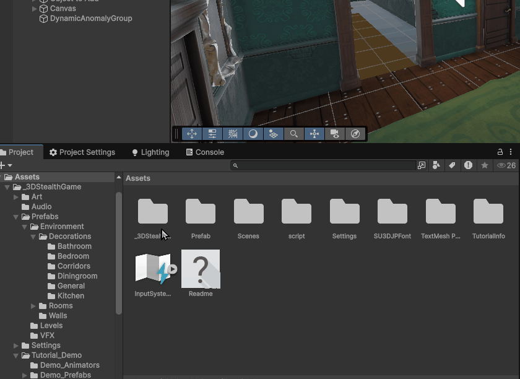This screenshot has width=520, height=379.
Task: Switch to the Lighting tab
Action: tap(150, 152)
